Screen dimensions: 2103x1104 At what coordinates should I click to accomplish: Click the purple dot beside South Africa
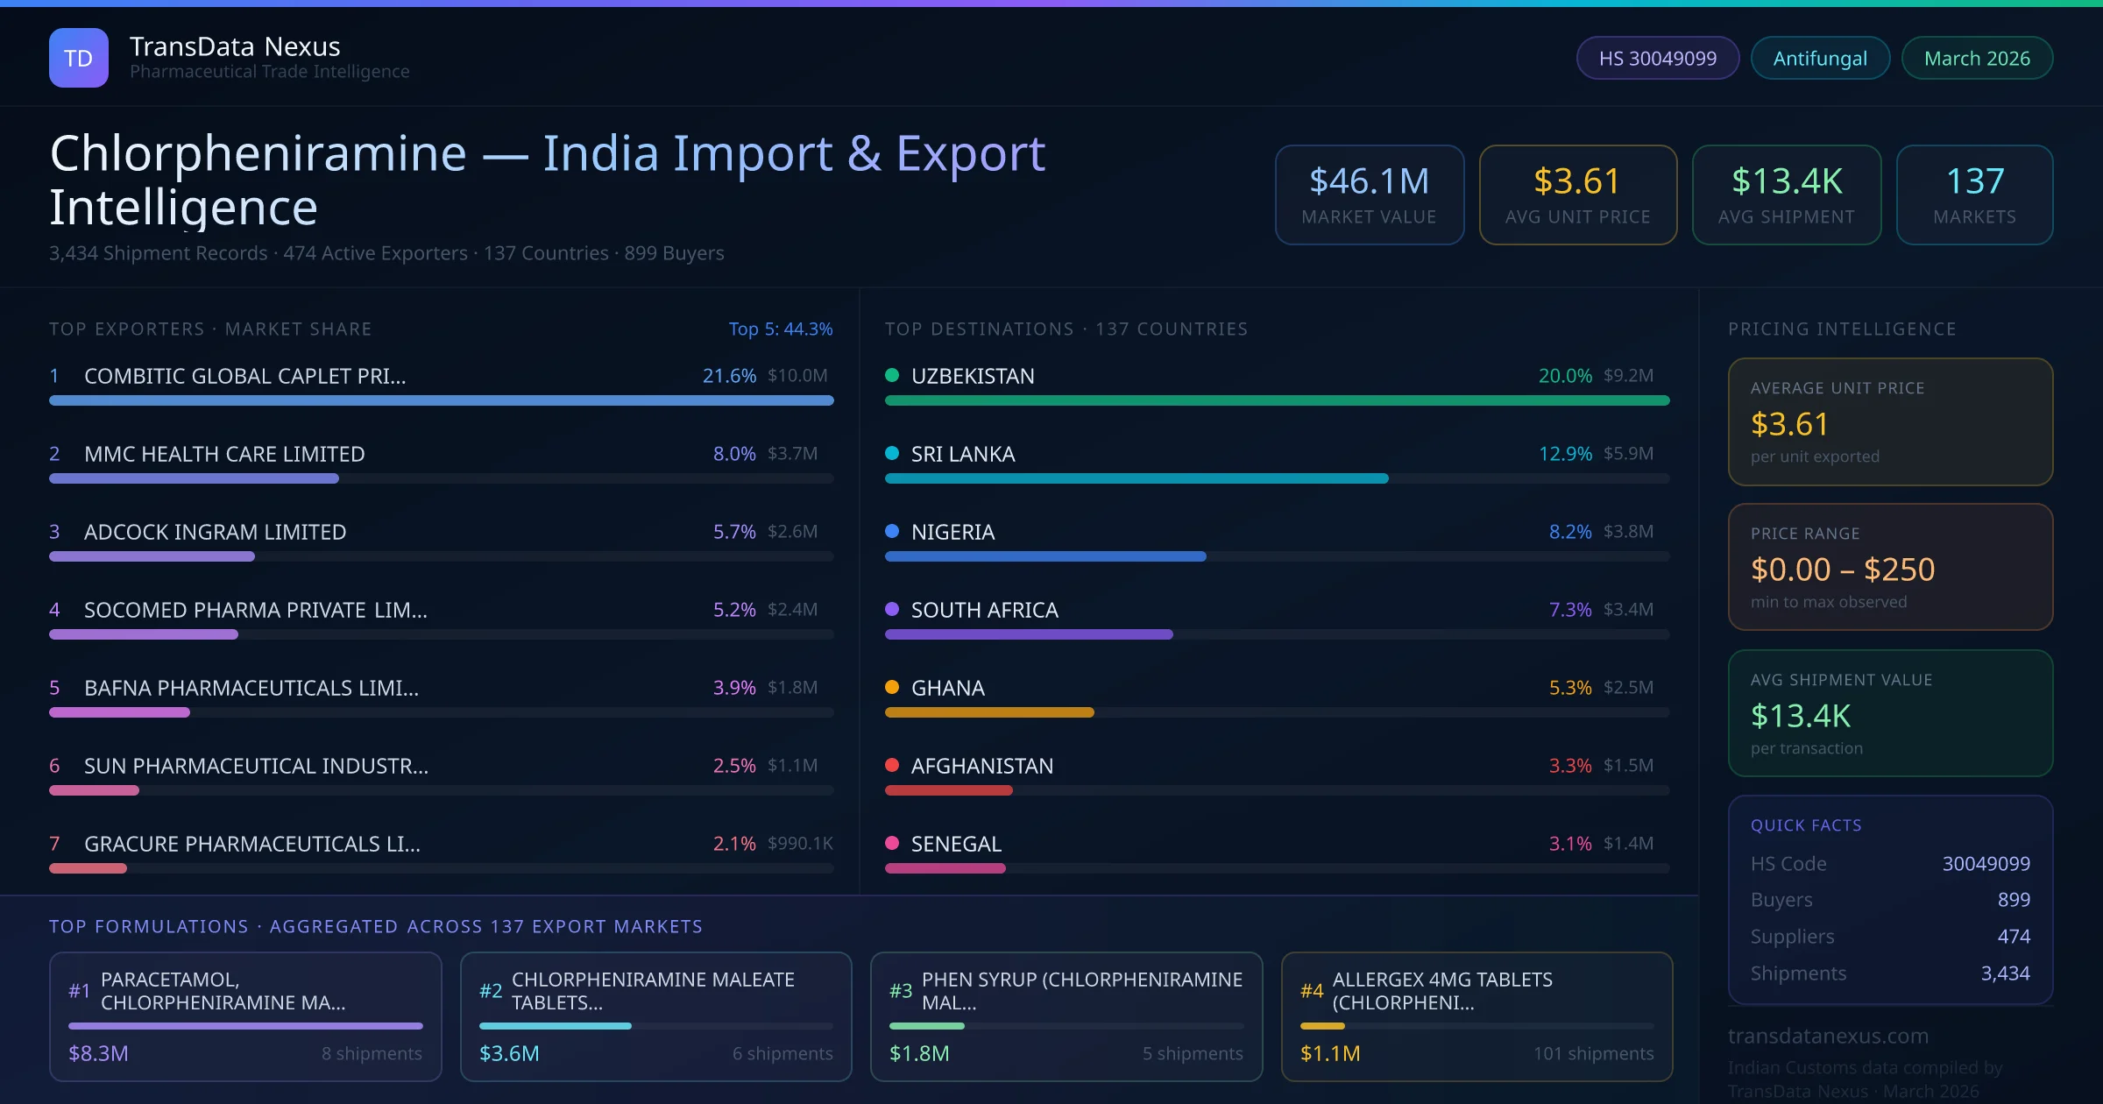coord(892,609)
